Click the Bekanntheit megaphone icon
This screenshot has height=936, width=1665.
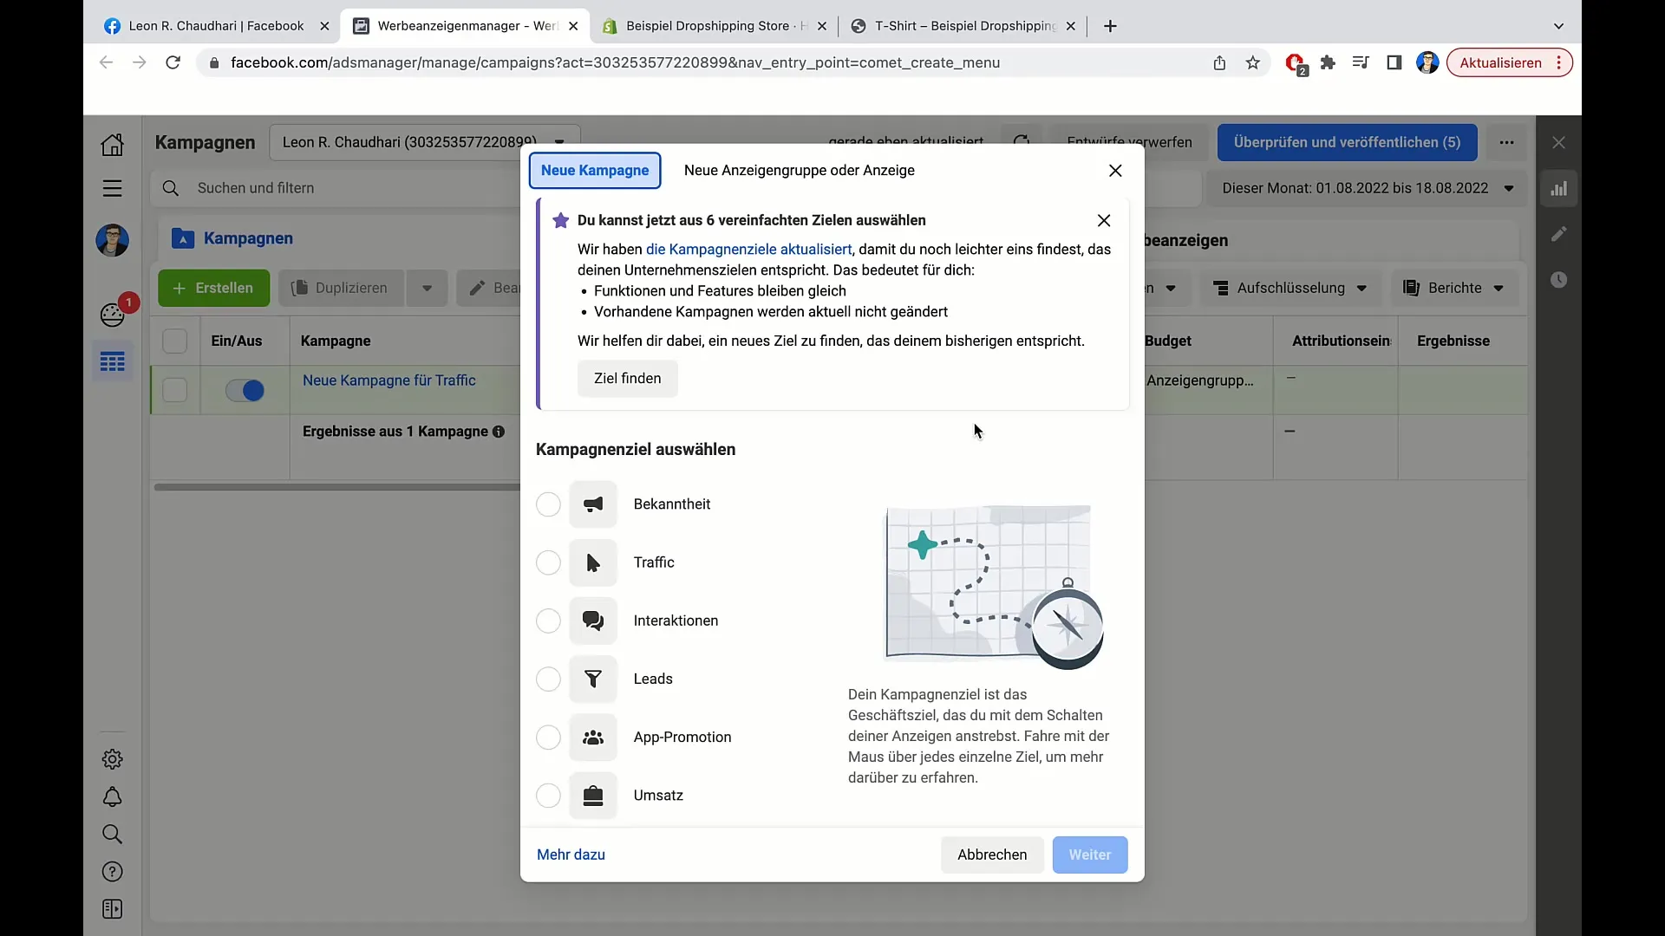click(593, 504)
